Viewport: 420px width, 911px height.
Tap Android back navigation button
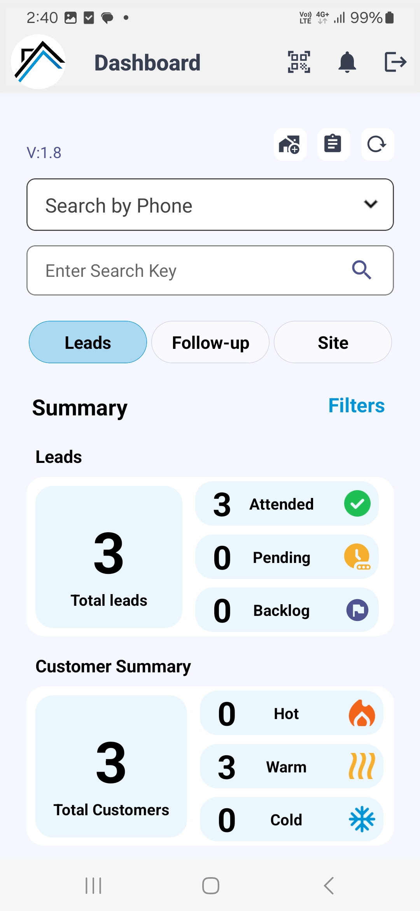coord(329,886)
